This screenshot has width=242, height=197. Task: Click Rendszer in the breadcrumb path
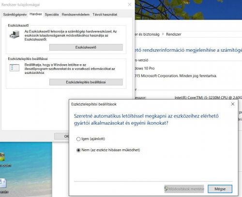[x=174, y=34]
